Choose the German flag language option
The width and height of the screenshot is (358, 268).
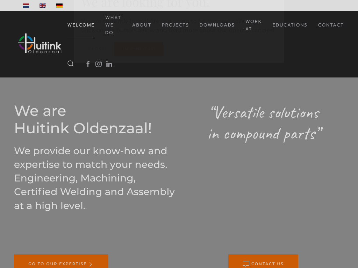(59, 6)
